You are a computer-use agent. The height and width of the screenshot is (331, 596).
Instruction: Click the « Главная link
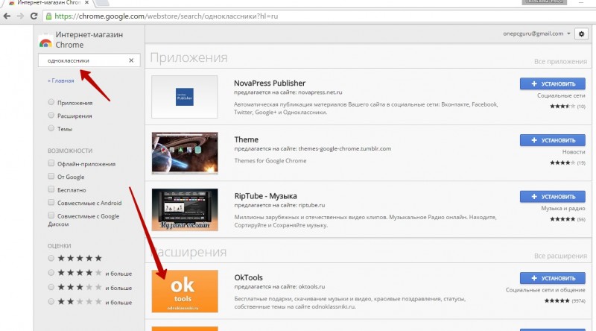coord(61,81)
